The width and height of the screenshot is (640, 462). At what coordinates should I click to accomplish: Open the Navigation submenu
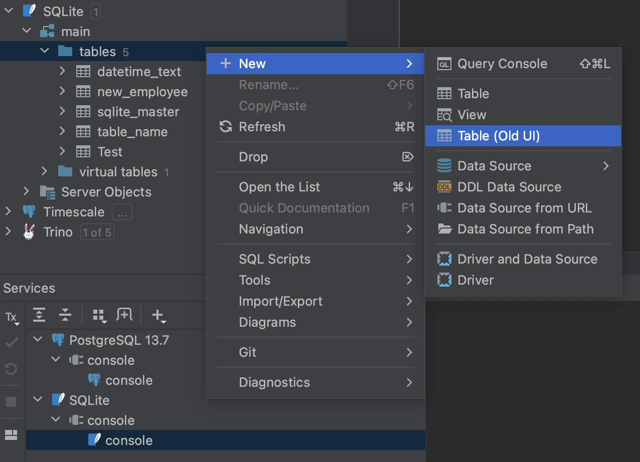(315, 229)
